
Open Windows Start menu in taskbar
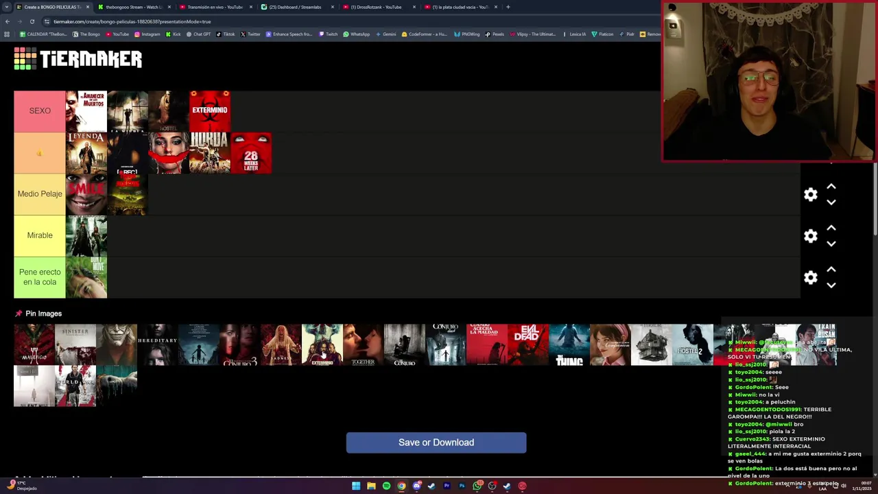point(356,486)
